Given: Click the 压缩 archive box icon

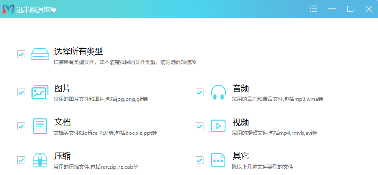Looking at the screenshot, I should [x=40, y=160].
